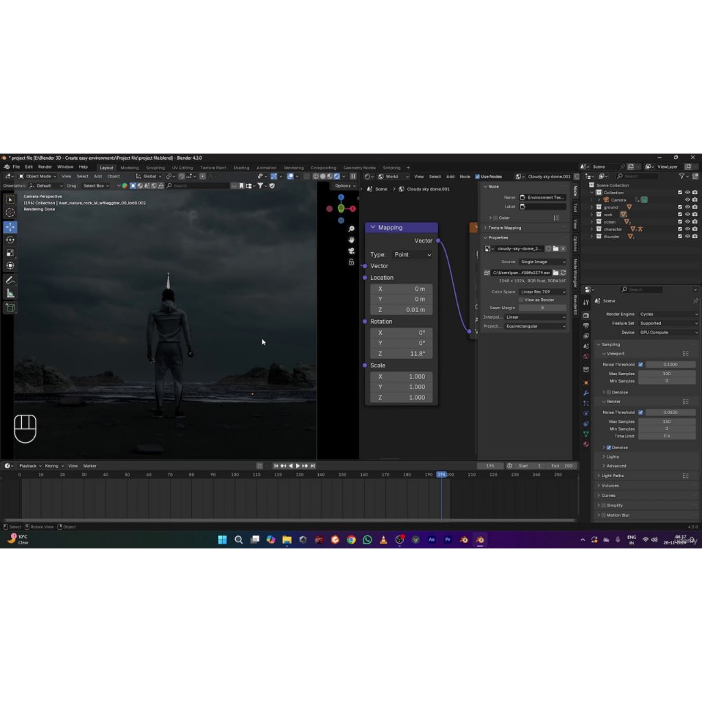The height and width of the screenshot is (702, 702).
Task: Select the Scale tool
Action: (x=10, y=253)
